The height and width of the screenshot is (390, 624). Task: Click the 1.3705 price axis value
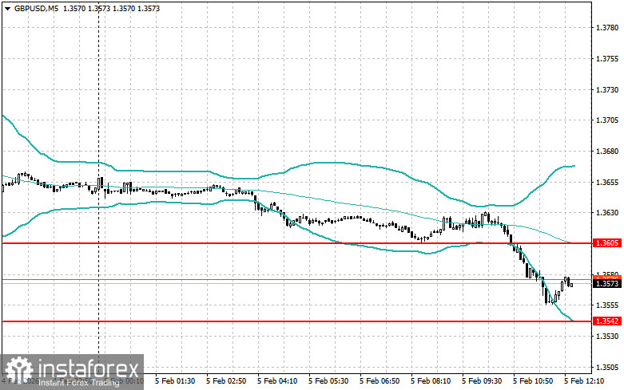[x=607, y=120]
